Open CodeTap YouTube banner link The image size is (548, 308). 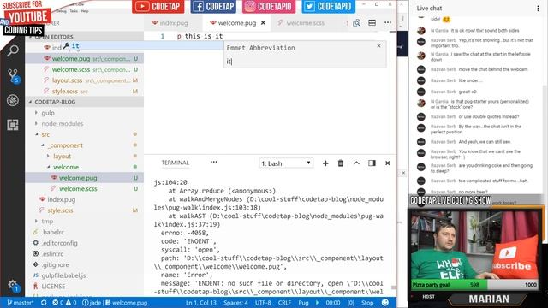click(158, 6)
